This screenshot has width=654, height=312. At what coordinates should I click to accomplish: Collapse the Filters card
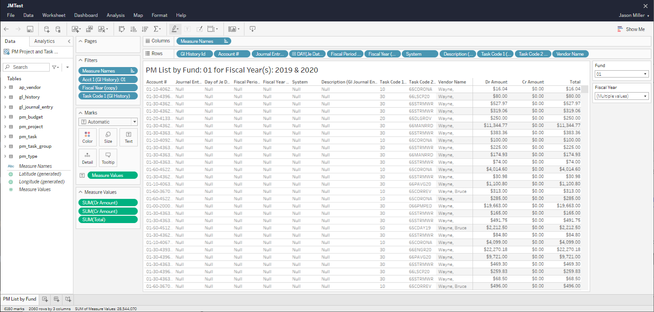pos(80,60)
